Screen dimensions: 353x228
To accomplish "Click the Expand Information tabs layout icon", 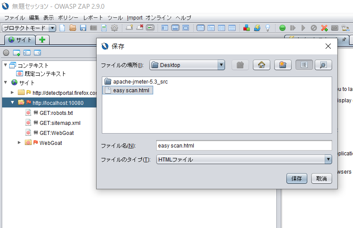I will pos(175,28).
